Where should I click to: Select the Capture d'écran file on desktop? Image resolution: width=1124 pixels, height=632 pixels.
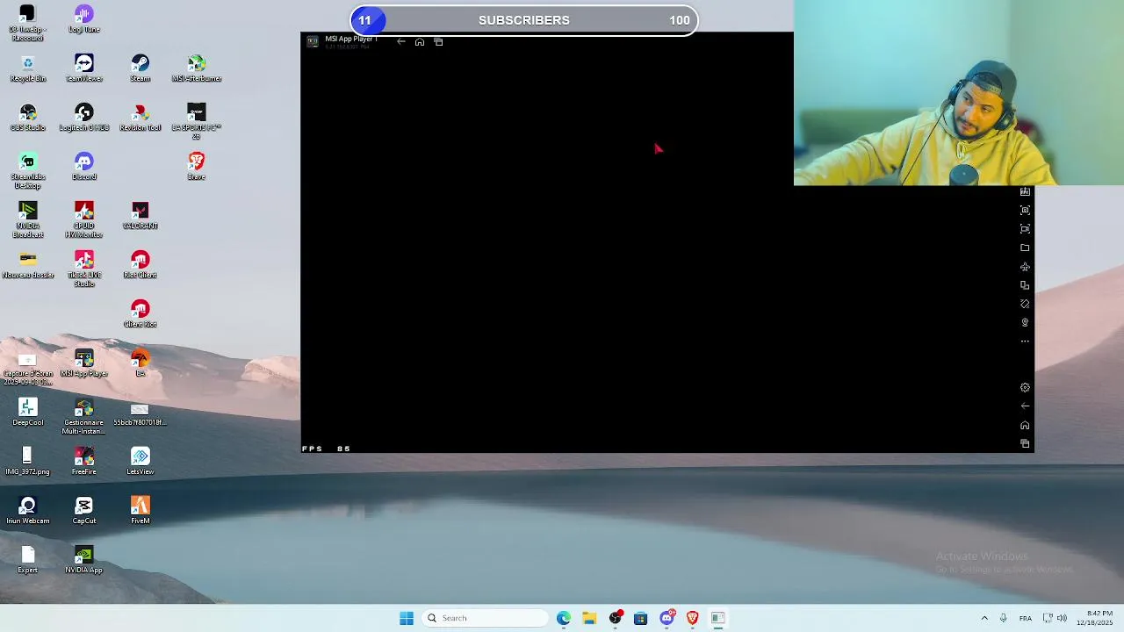pyautogui.click(x=28, y=369)
